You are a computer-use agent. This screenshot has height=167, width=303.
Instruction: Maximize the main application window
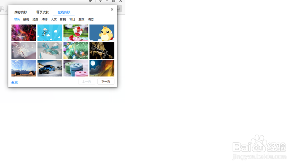pyautogui.click(x=114, y=1)
